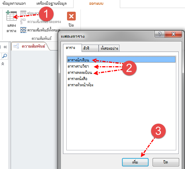Screen dimensions: 185x169
Task: Click the เพิ่ม (Add) button
Action: [135, 162]
